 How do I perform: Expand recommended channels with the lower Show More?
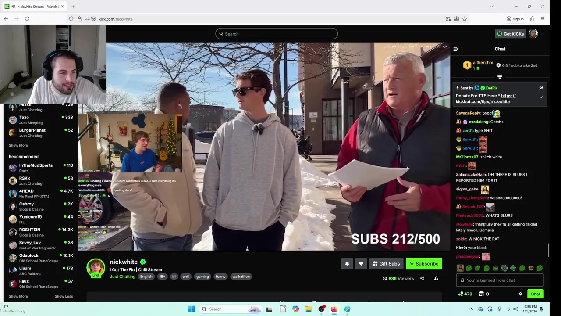[x=18, y=296]
